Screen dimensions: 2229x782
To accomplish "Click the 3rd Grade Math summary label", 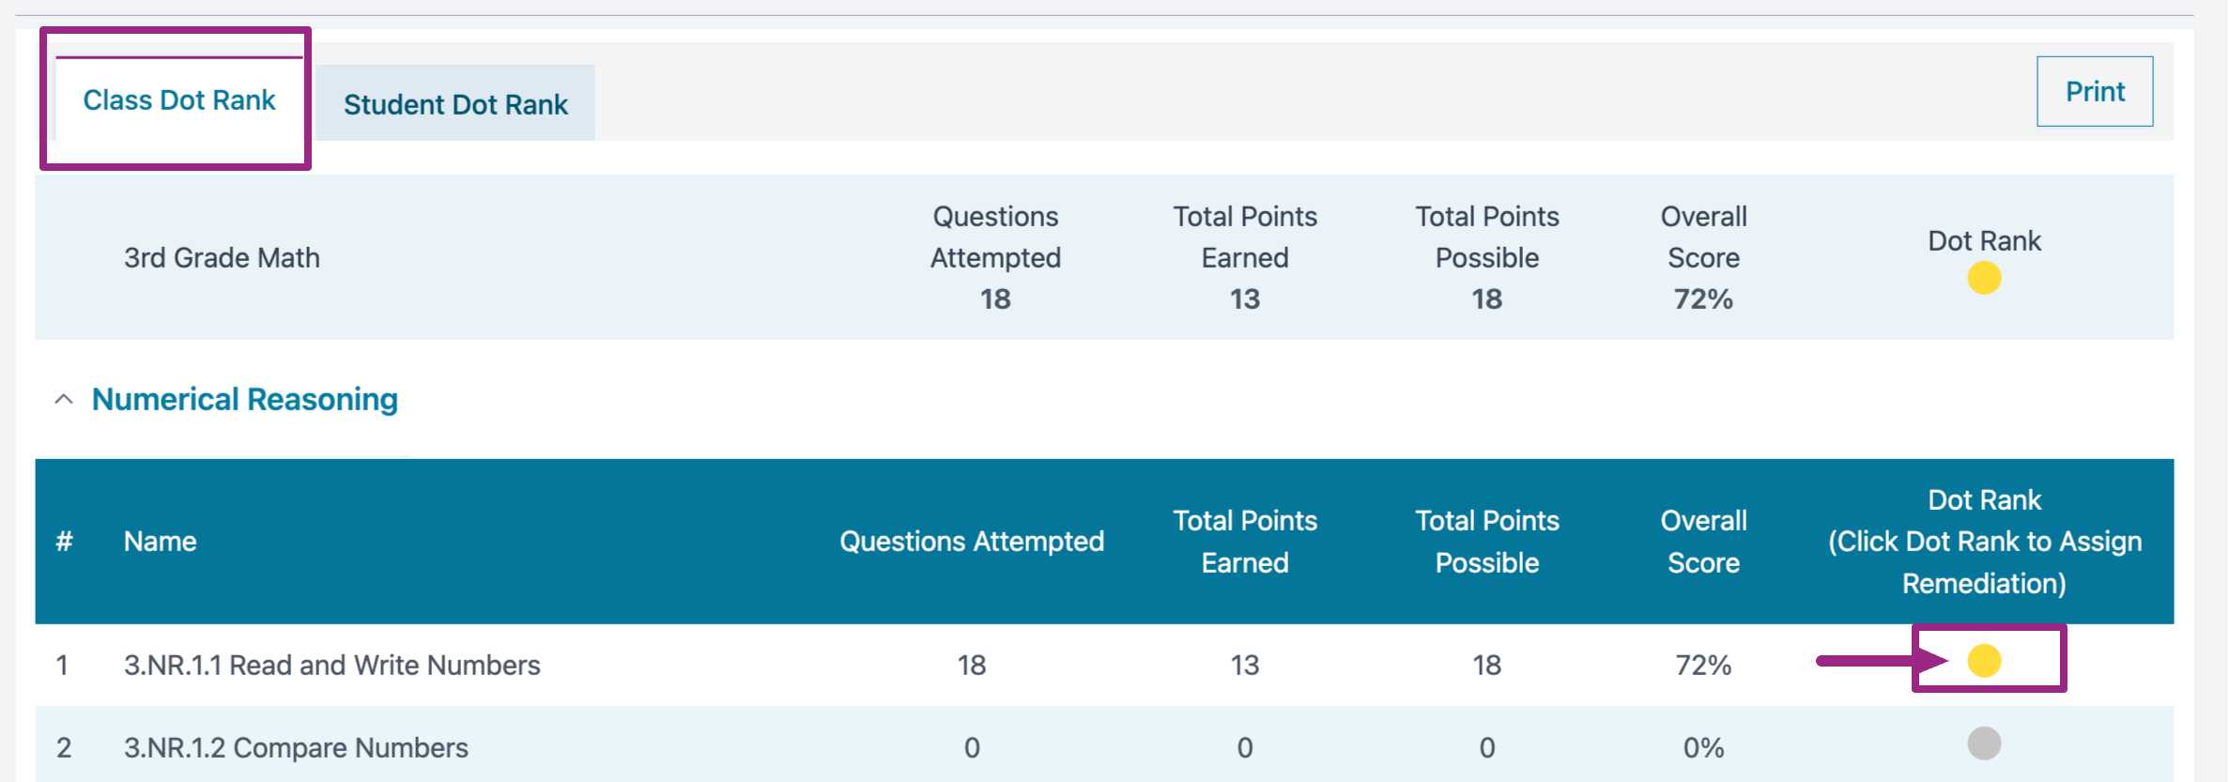I will 222,257.
